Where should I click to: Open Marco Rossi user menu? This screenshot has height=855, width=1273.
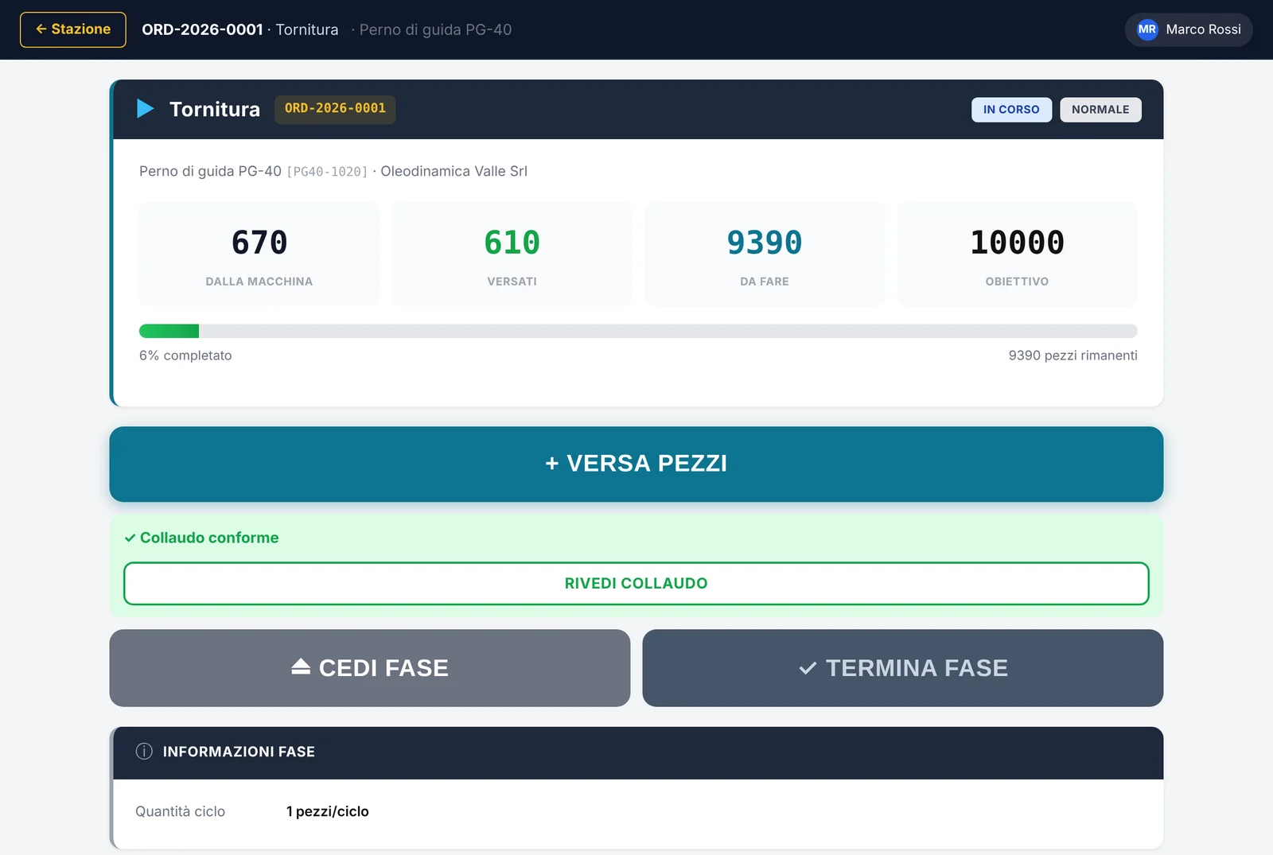[1189, 29]
